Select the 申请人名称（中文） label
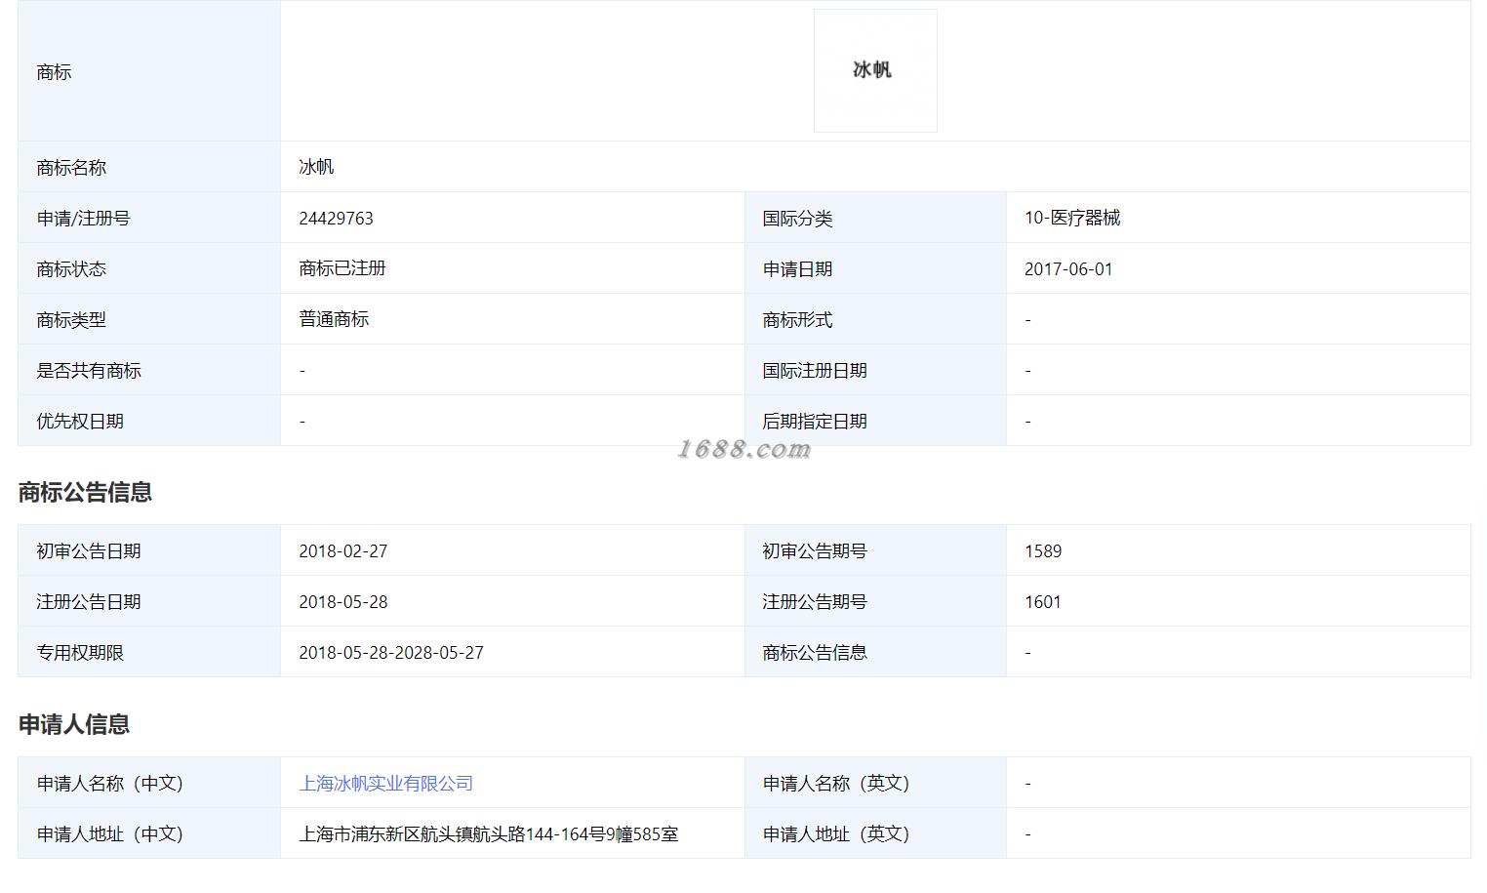1487x893 pixels. (110, 783)
